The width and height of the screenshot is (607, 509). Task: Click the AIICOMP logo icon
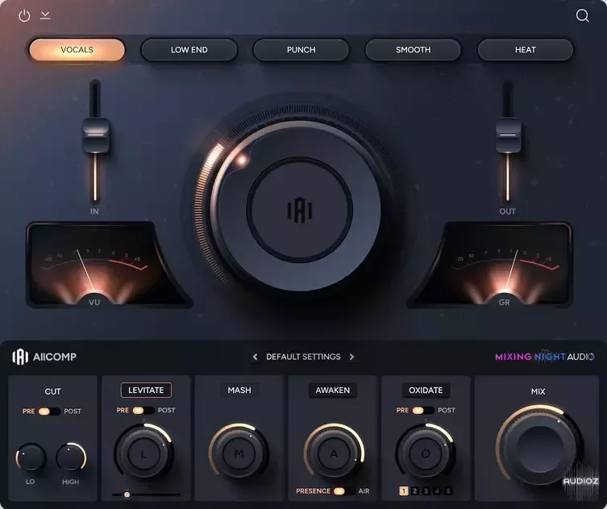(x=20, y=357)
